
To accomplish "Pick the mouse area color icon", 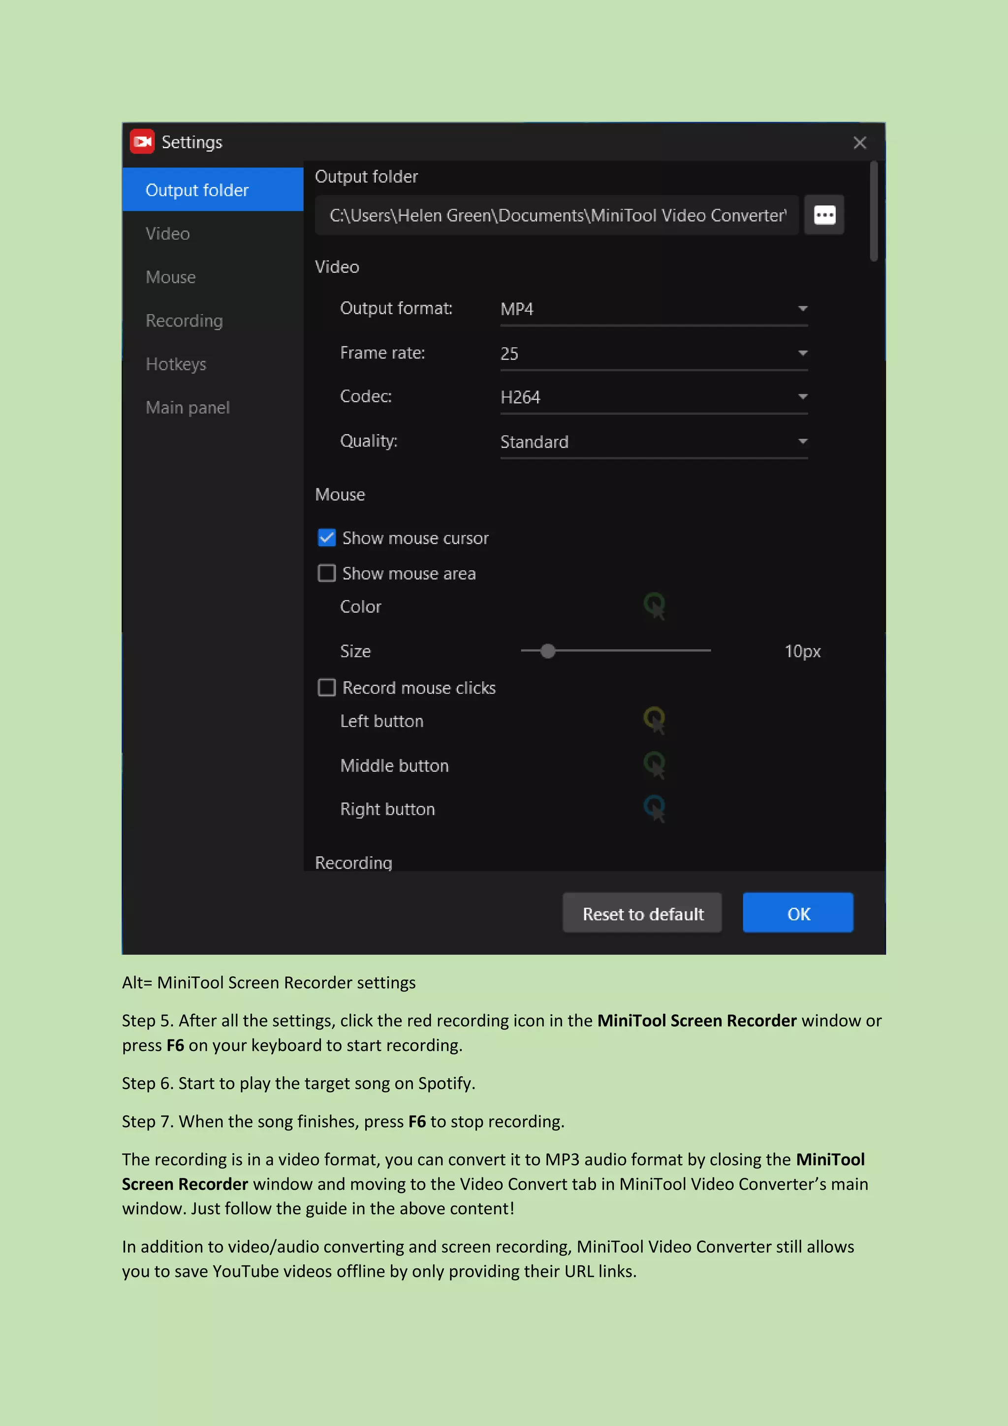I will point(654,606).
